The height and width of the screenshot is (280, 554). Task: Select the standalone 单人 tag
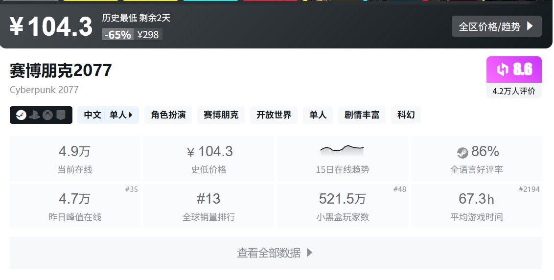pos(318,115)
